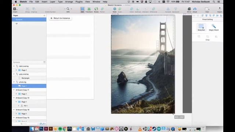Select the photo bg symbol row
This screenshot has height=132, width=235.
tap(29, 82)
